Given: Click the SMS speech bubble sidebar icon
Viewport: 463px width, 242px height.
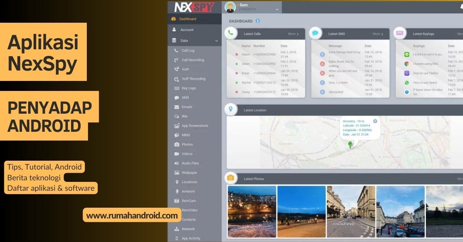Looking at the screenshot, I should [177, 97].
